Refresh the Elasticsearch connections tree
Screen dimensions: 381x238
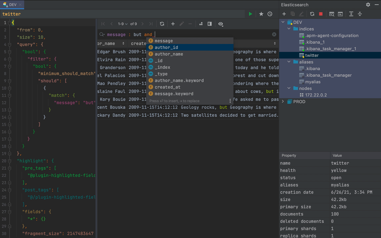pos(312,14)
